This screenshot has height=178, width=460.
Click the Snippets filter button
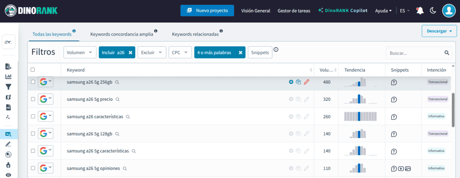[x=260, y=52]
